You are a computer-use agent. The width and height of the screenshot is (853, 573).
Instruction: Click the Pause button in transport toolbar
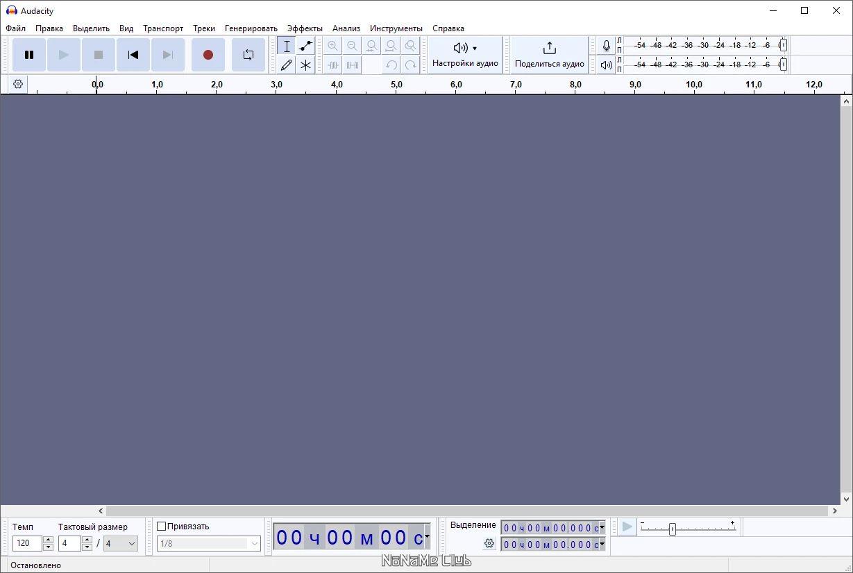pos(29,55)
